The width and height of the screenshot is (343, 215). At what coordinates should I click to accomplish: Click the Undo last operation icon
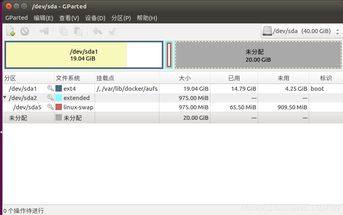(x=97, y=31)
